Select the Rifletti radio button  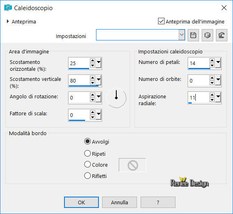pyautogui.click(x=88, y=176)
